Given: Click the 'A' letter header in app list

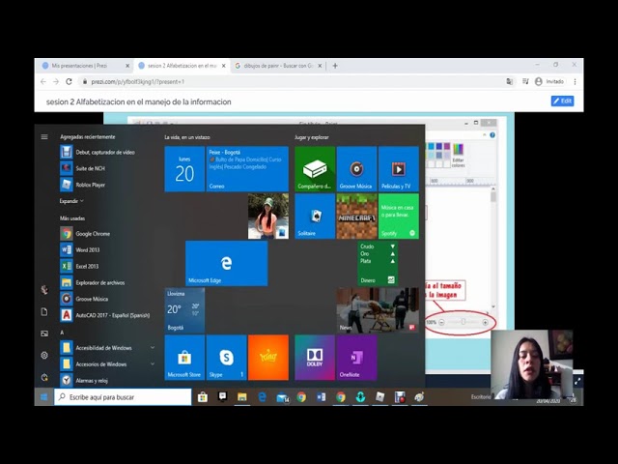Looking at the screenshot, I should tap(62, 333).
